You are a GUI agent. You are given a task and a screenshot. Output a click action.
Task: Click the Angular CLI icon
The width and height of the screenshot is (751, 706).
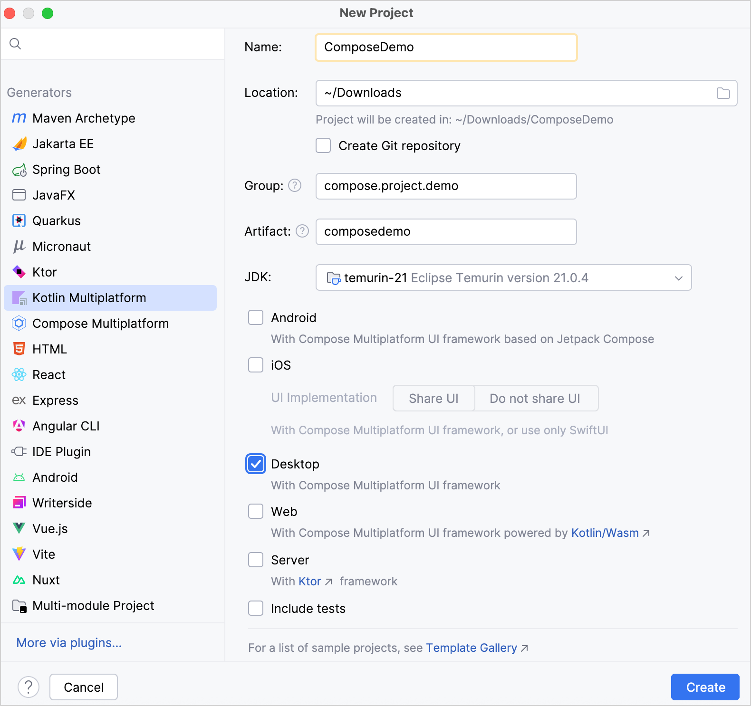19,426
